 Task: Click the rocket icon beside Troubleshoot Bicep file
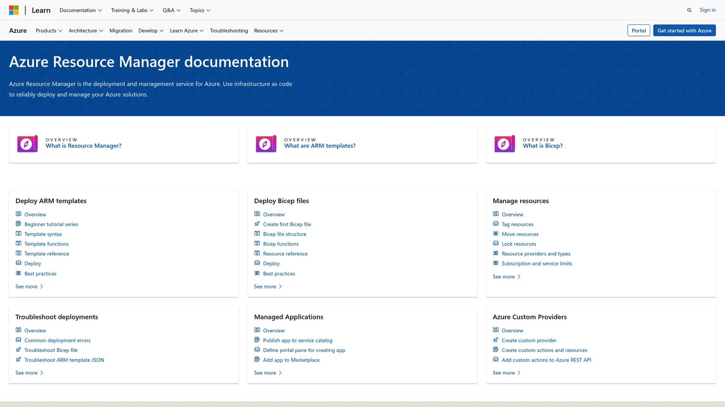point(18,350)
